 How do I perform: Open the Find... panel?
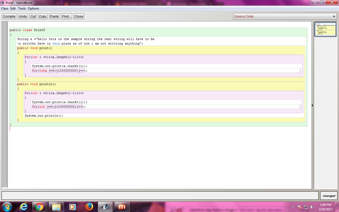tap(66, 16)
